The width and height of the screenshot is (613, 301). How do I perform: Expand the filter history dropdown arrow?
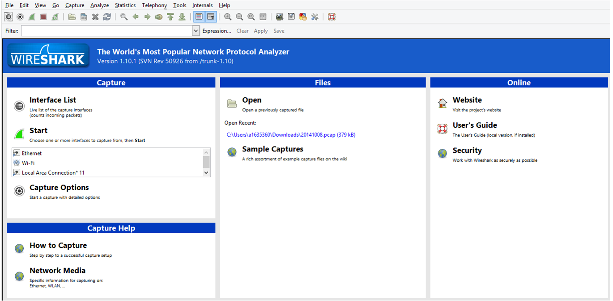[x=196, y=31]
